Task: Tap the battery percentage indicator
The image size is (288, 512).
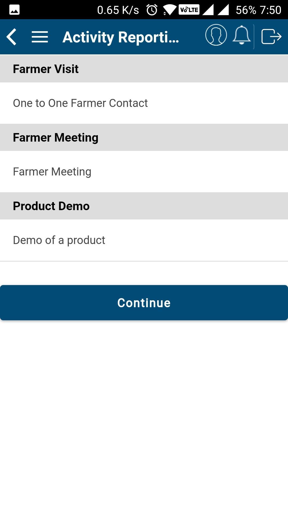Action: [x=246, y=10]
